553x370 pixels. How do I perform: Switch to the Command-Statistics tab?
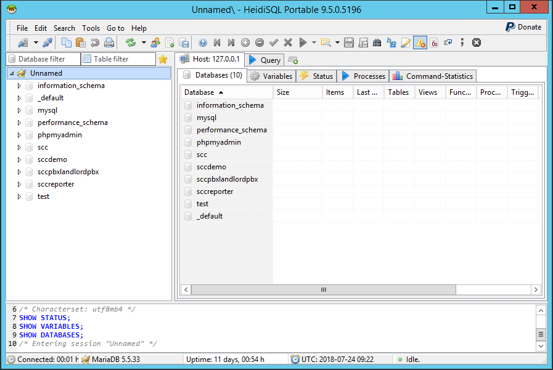[433, 76]
